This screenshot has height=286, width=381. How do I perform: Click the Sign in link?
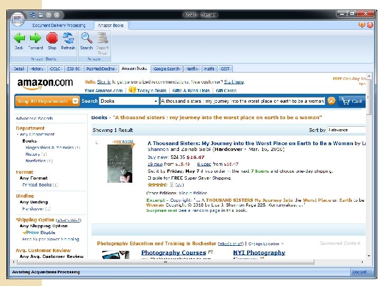[x=104, y=82]
